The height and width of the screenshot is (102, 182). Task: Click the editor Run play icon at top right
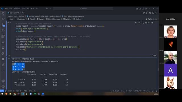(x=147, y=13)
